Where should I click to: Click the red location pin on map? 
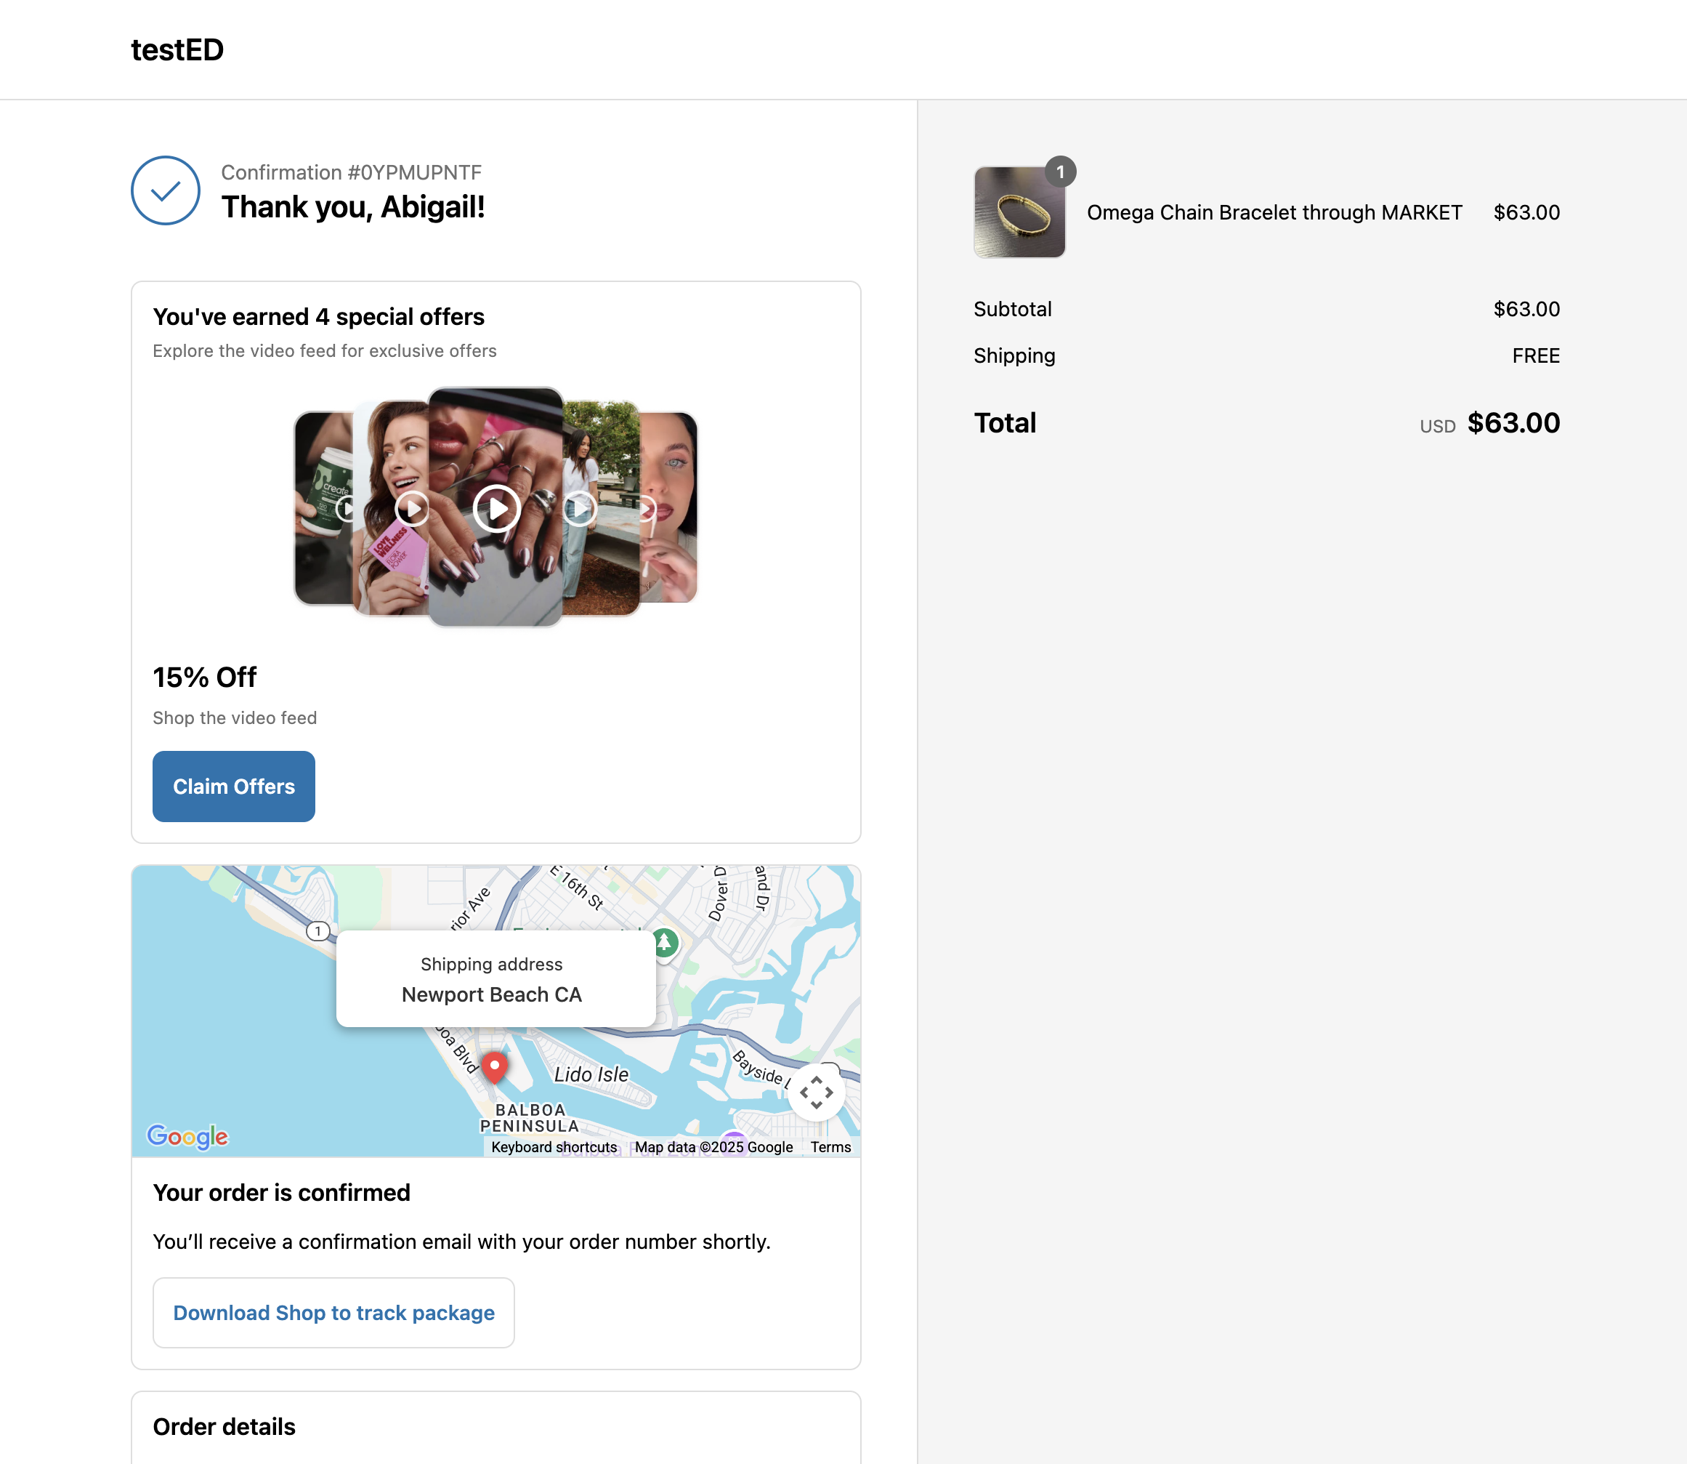pyautogui.click(x=494, y=1067)
